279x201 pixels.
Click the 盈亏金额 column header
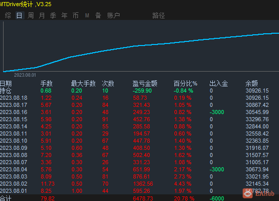click(x=145, y=83)
